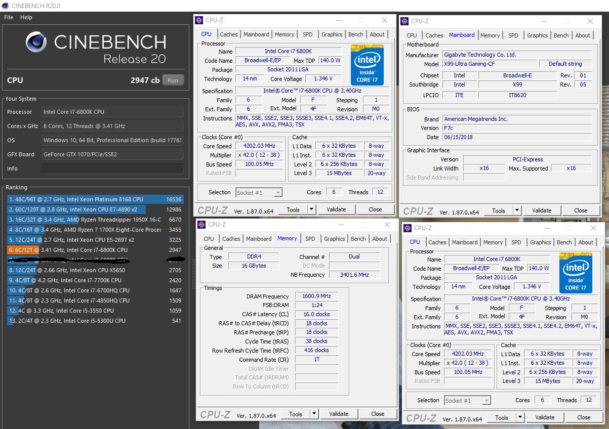The width and height of the screenshot is (609, 429).
Task: Select the Core i7-7700K ranking row
Action: [95, 280]
